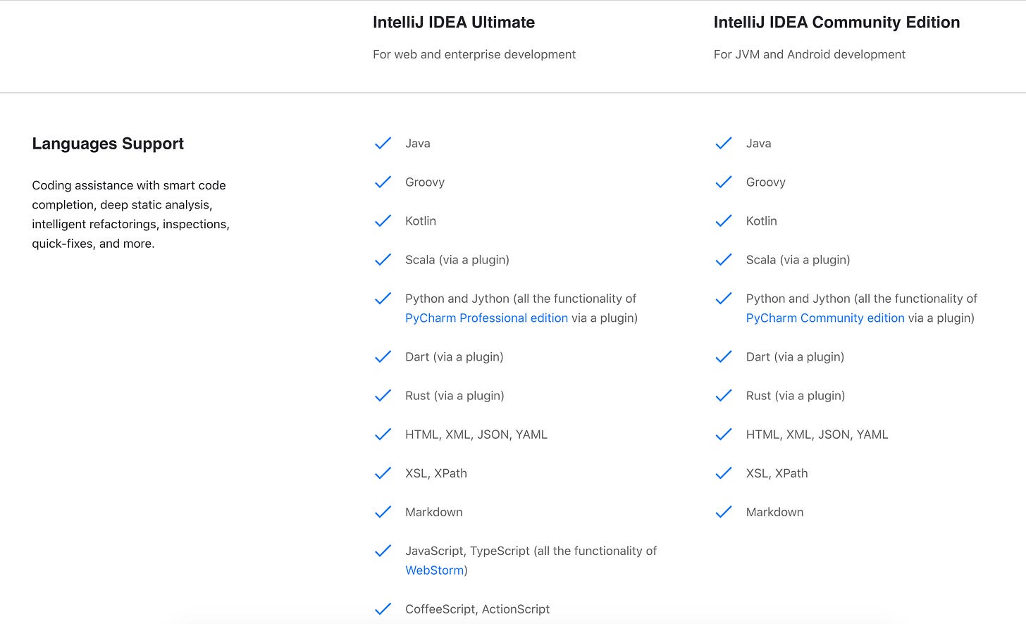Click the Languages Support section title
This screenshot has height=624, width=1026.
[x=108, y=144]
